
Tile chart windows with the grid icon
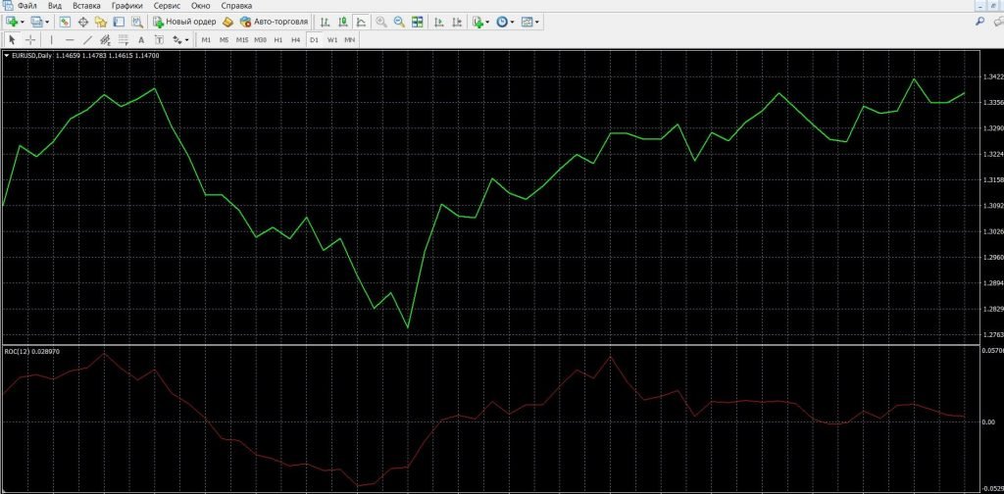pos(418,22)
